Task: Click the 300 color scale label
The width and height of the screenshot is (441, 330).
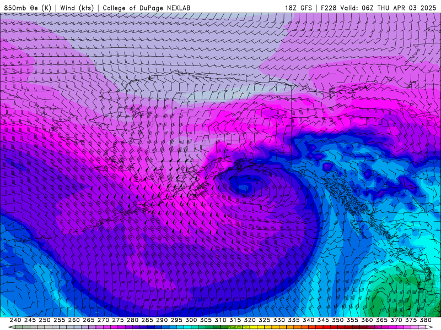Action: 191,320
